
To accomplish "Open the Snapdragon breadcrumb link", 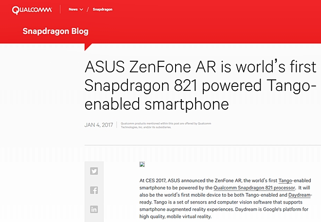I will coord(102,9).
